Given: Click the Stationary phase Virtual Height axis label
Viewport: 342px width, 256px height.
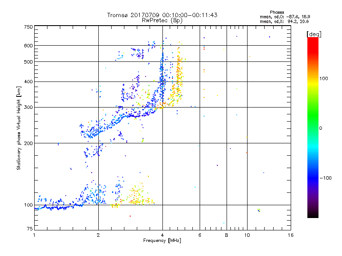Looking at the screenshot, I should click(19, 128).
